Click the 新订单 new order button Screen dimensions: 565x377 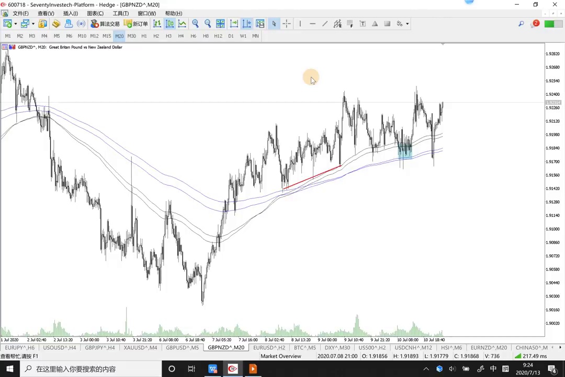pyautogui.click(x=136, y=24)
